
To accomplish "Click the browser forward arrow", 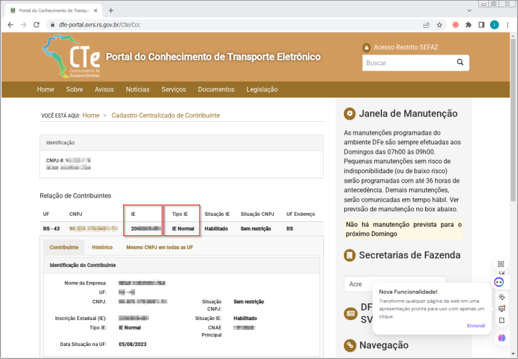I will point(23,25).
